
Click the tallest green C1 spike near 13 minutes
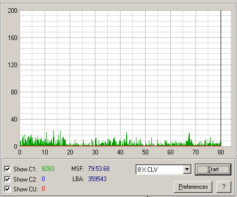53,138
